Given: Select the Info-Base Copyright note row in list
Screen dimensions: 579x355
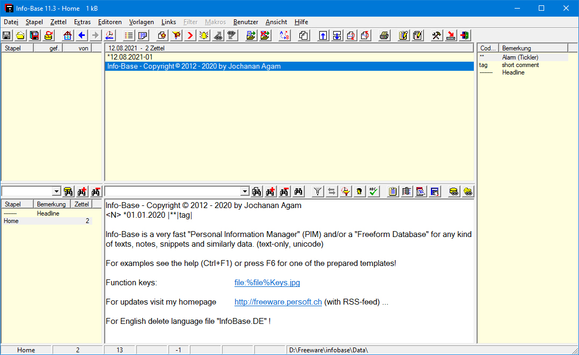Looking at the screenshot, I should point(289,66).
